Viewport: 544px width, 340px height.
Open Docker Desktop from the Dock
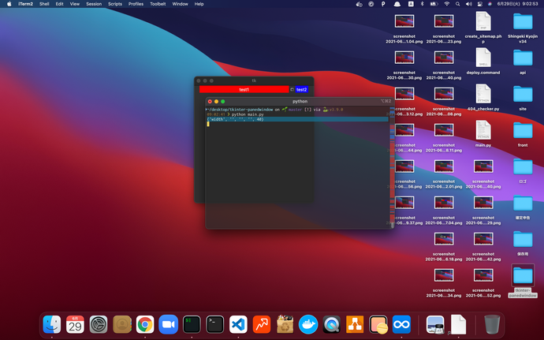[308, 324]
